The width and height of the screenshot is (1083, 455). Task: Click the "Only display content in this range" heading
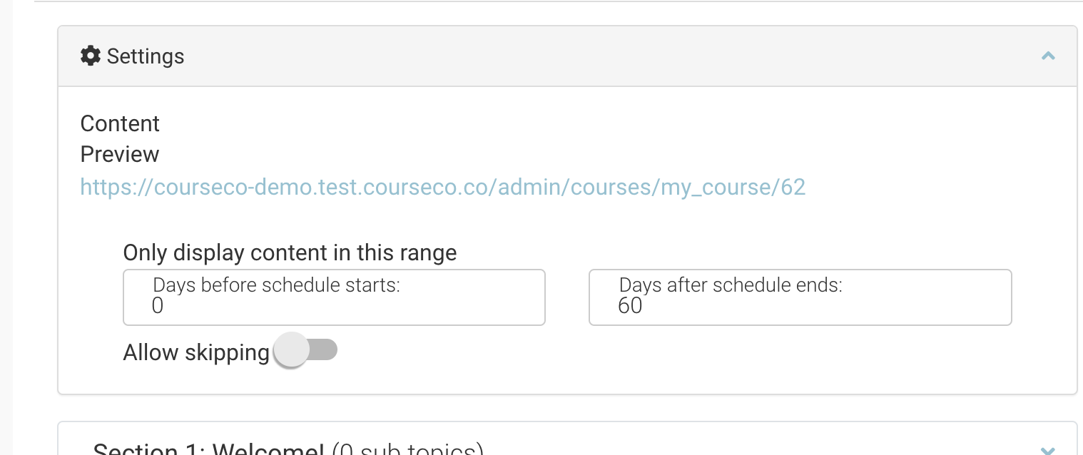290,252
